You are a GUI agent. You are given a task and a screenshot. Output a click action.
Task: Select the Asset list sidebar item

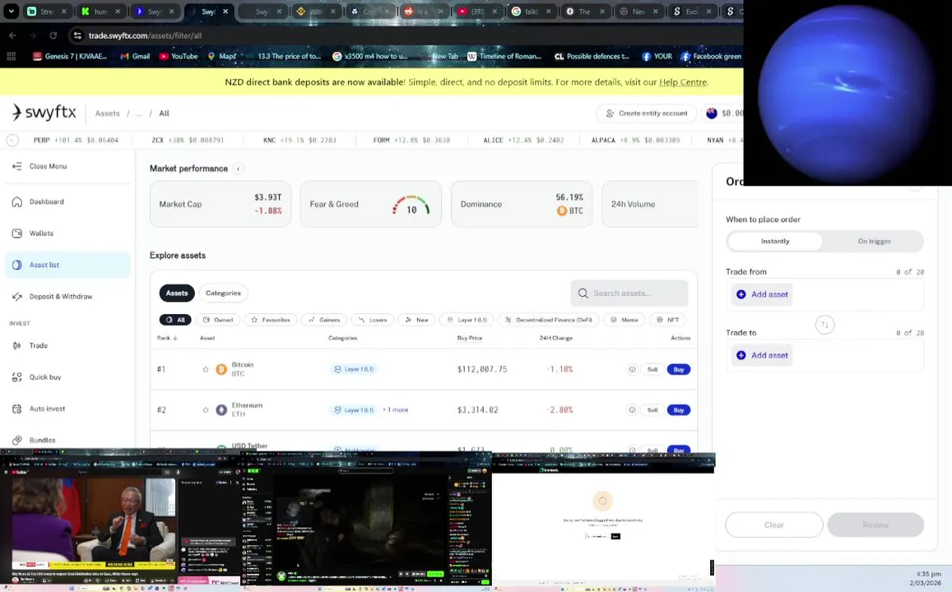(x=67, y=265)
